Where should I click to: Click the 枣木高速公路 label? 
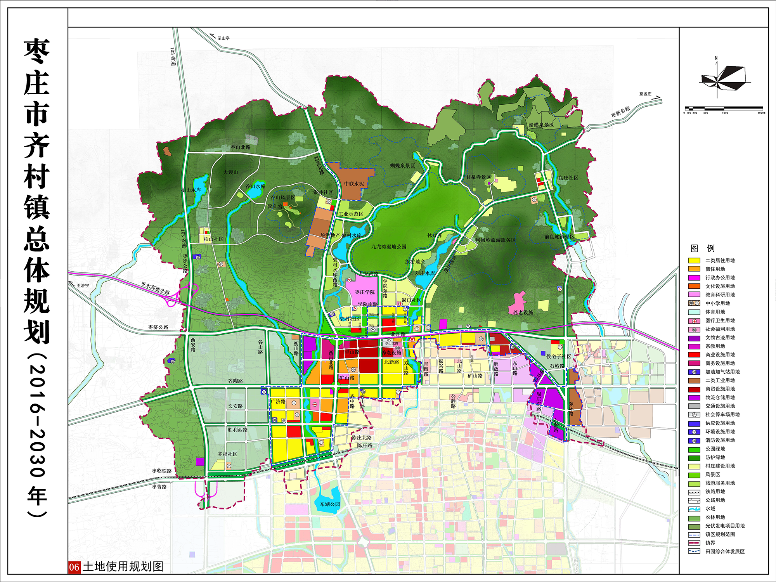click(156, 288)
